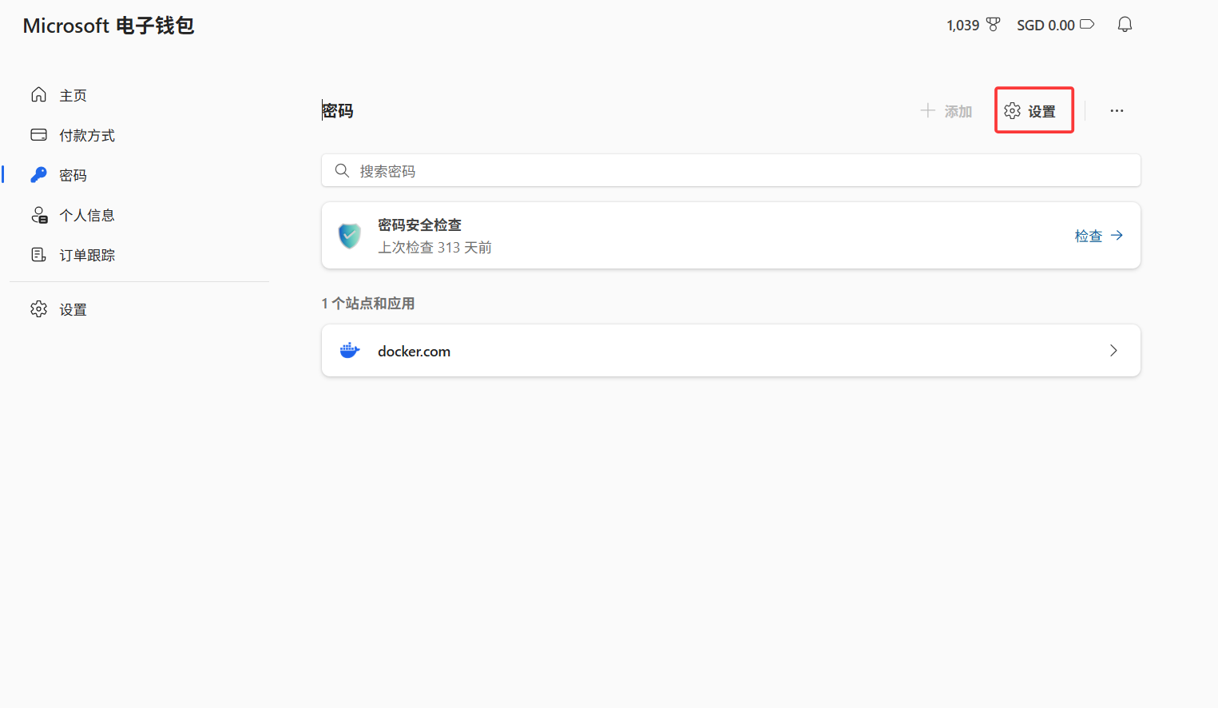Viewport: 1218px width, 708px height.
Task: Open the docker.com saved password entry
Action: click(x=731, y=351)
